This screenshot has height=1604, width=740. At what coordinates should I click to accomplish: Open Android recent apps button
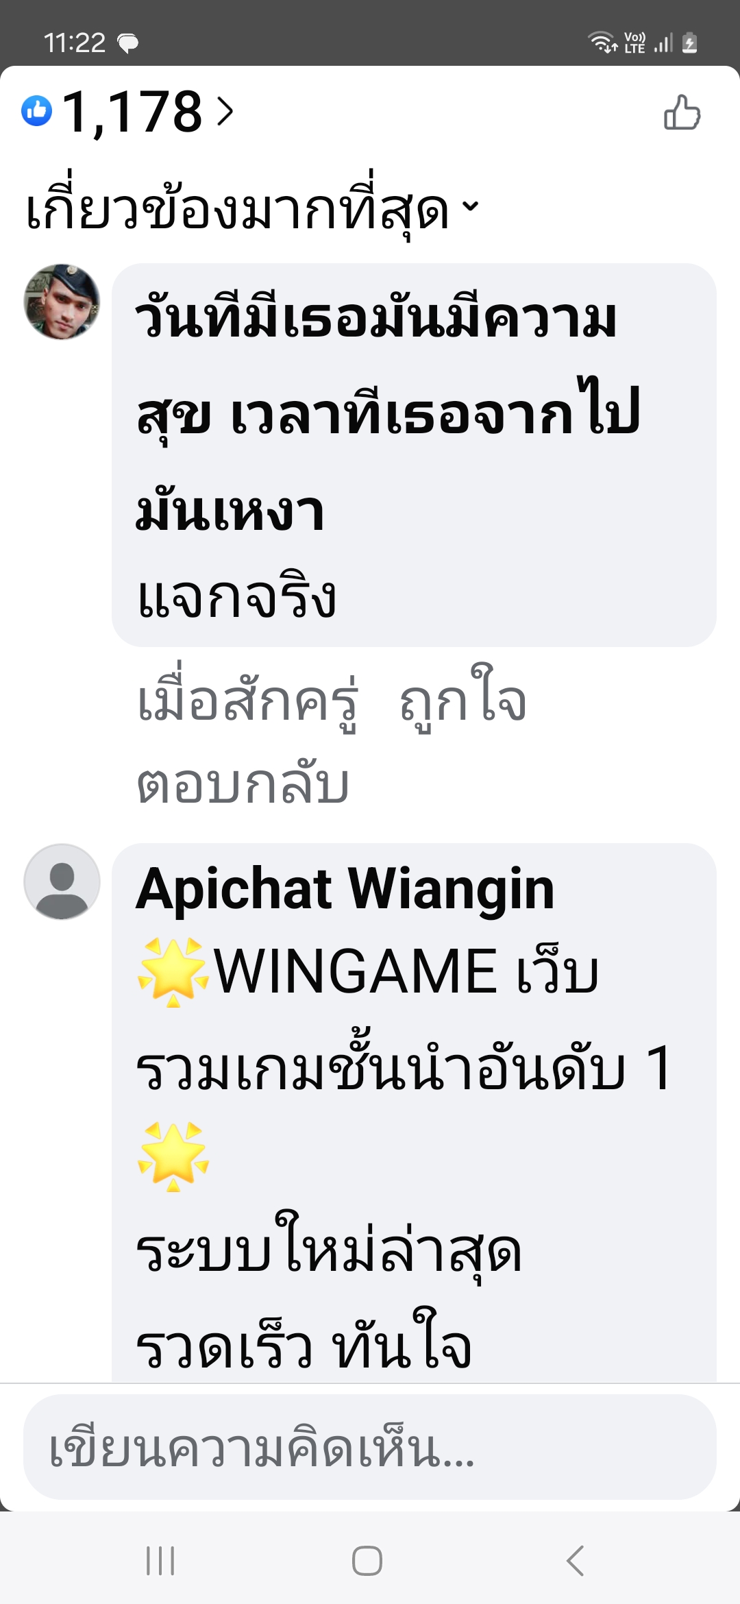tap(160, 1561)
